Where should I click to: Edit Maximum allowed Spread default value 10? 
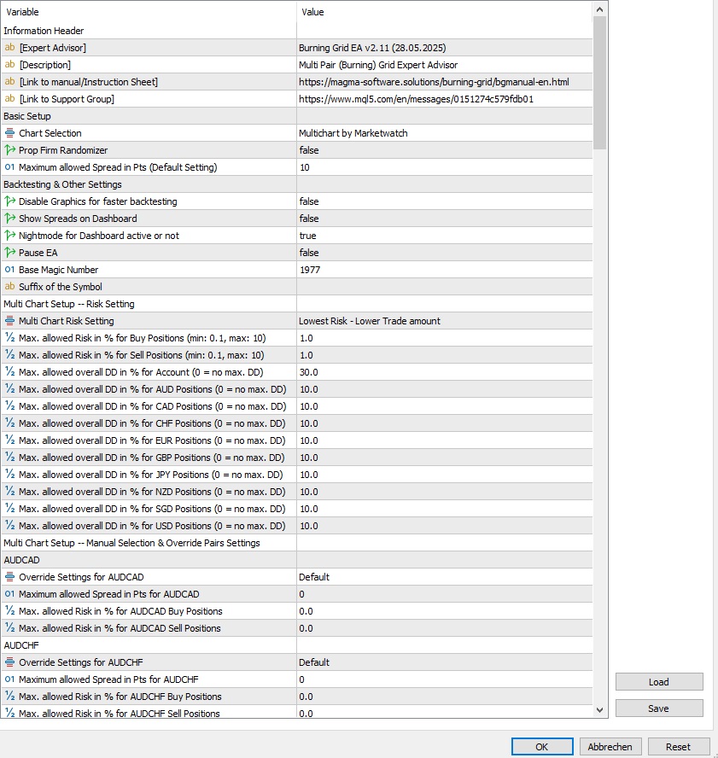(444, 167)
